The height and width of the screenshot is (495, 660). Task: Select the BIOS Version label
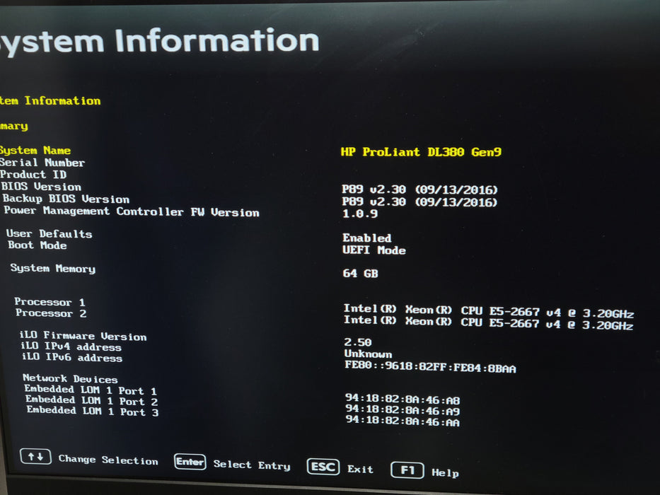[41, 187]
